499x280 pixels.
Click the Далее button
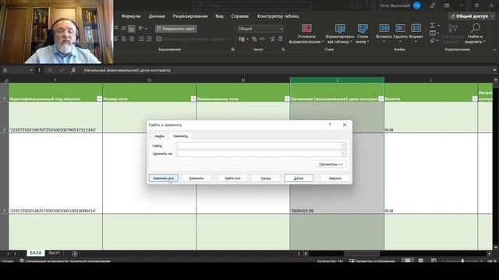pos(299,178)
